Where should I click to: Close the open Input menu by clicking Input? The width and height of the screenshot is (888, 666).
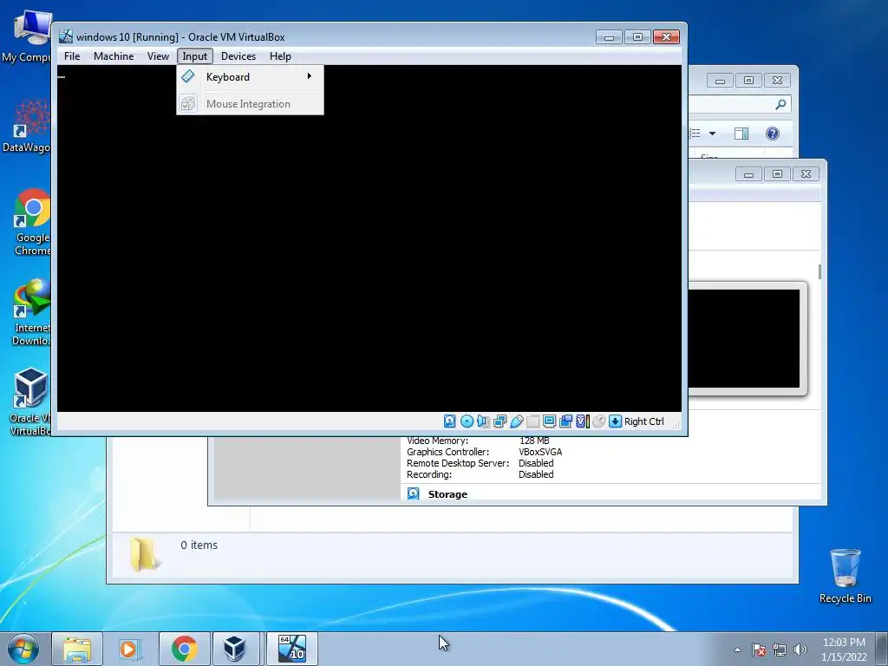(x=195, y=56)
